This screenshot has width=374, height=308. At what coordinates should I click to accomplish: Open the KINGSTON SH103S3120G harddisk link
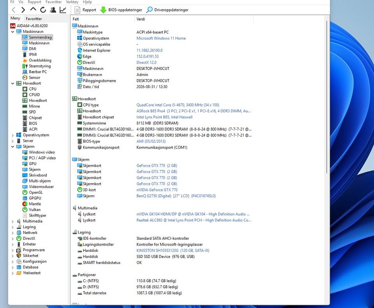pyautogui.click(x=173, y=250)
